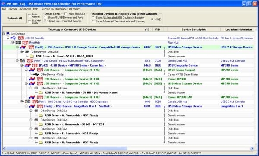Select row USB Drive = D: Fixed - 55 GB
Viewport: 259px width, 156px height.
click(x=64, y=56)
